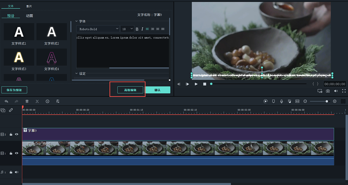Image resolution: width=348 pixels, height=185 pixels.
Task: Enter fullscreen preview mode
Action: pyautogui.click(x=344, y=91)
